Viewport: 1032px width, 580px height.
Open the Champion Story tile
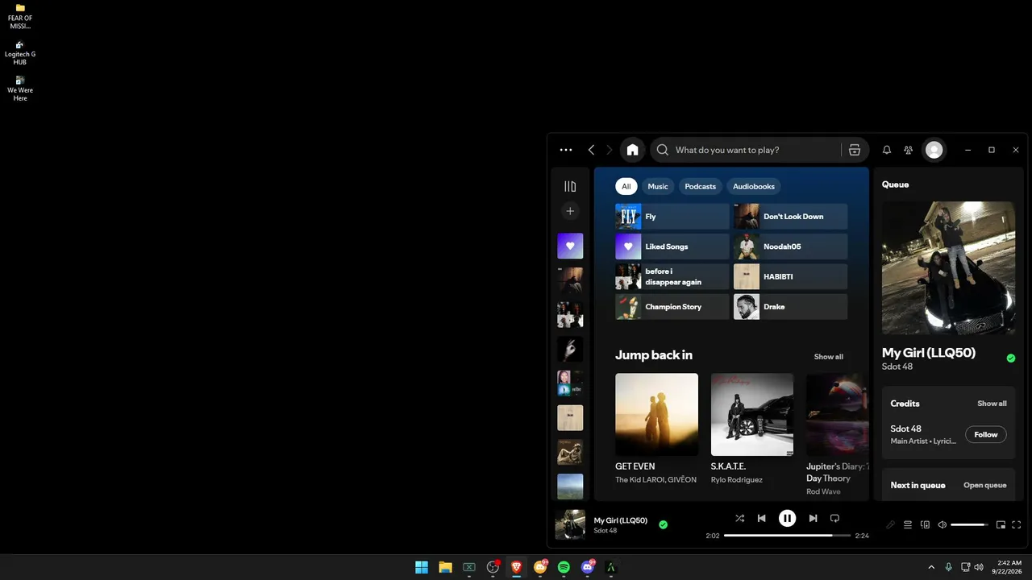[672, 307]
